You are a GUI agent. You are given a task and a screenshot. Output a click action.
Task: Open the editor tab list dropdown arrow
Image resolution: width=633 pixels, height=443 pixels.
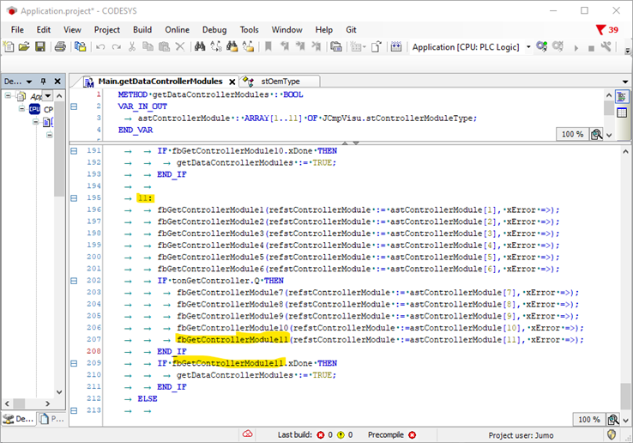[624, 82]
